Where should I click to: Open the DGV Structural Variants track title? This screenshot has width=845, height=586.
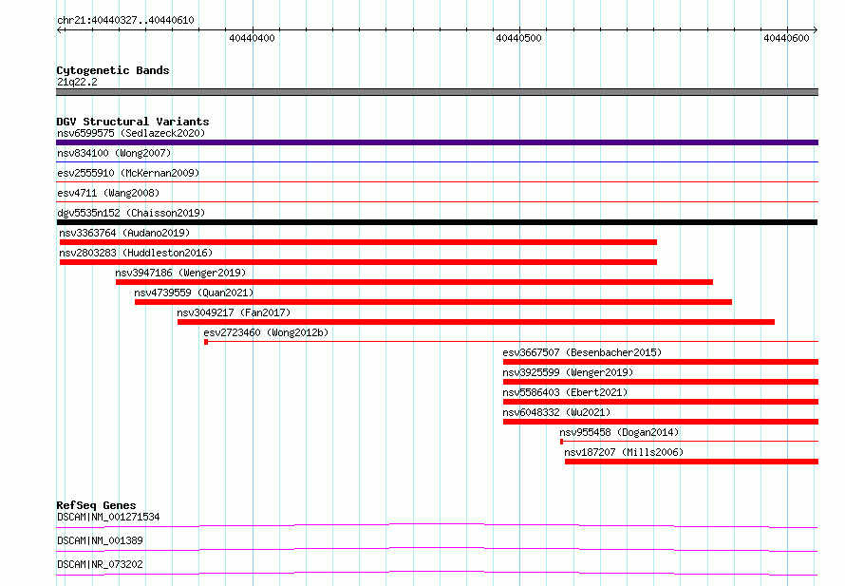[x=133, y=122]
